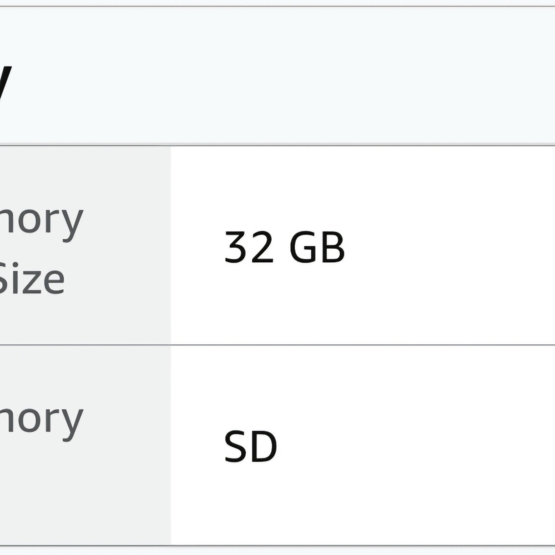Click the white cell containing 32 GB

(363, 245)
